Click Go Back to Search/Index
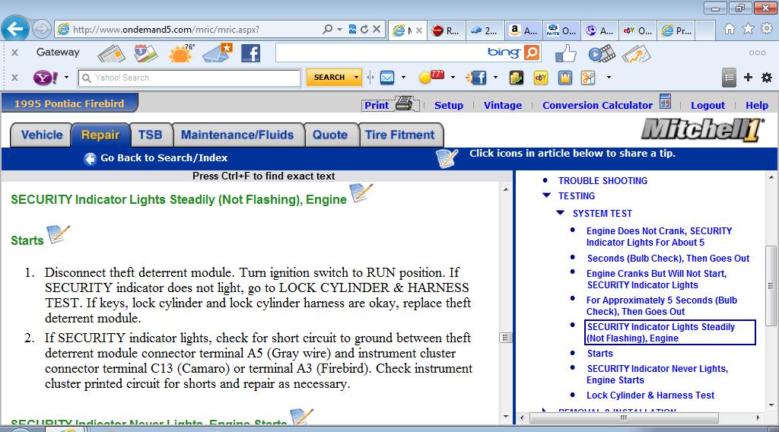 pyautogui.click(x=164, y=158)
